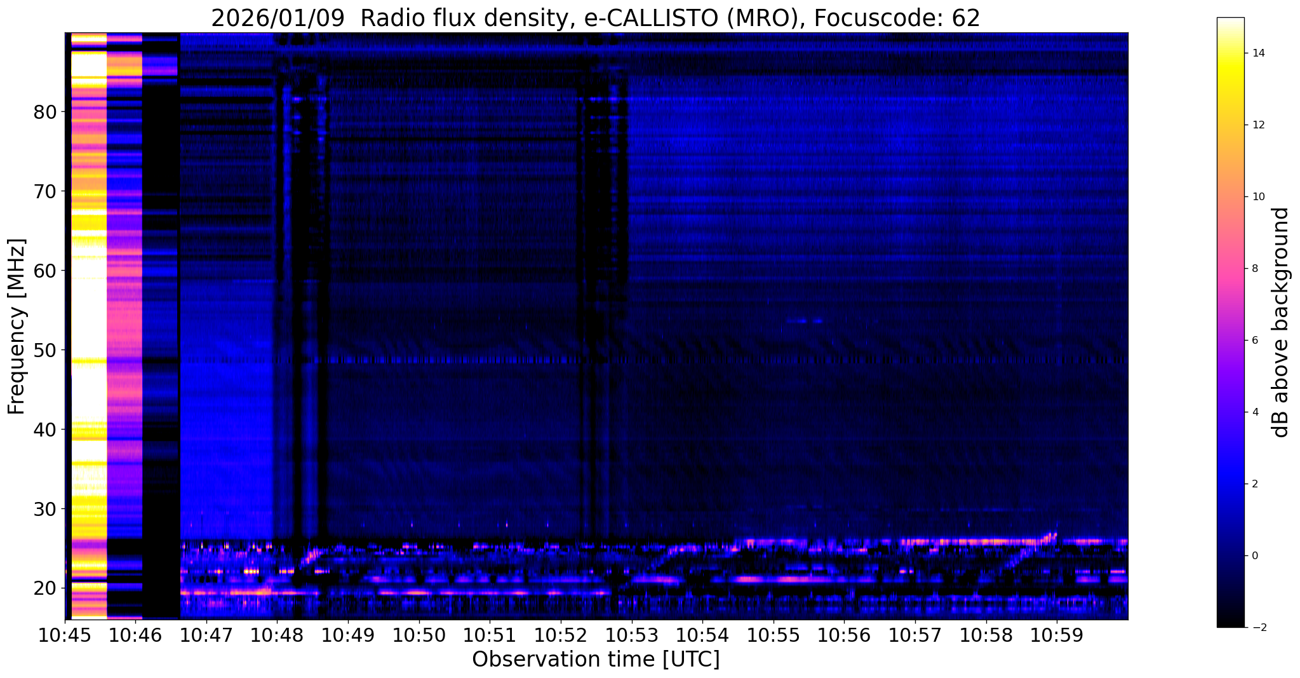The image size is (1300, 678).
Task: Click the rising bright streak ending near 10:59
Action: [x=1030, y=551]
